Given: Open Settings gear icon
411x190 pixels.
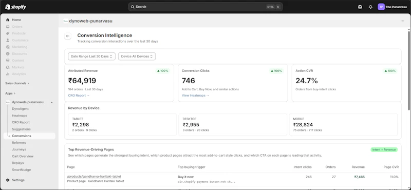Looking at the screenshot, I should (8, 180).
